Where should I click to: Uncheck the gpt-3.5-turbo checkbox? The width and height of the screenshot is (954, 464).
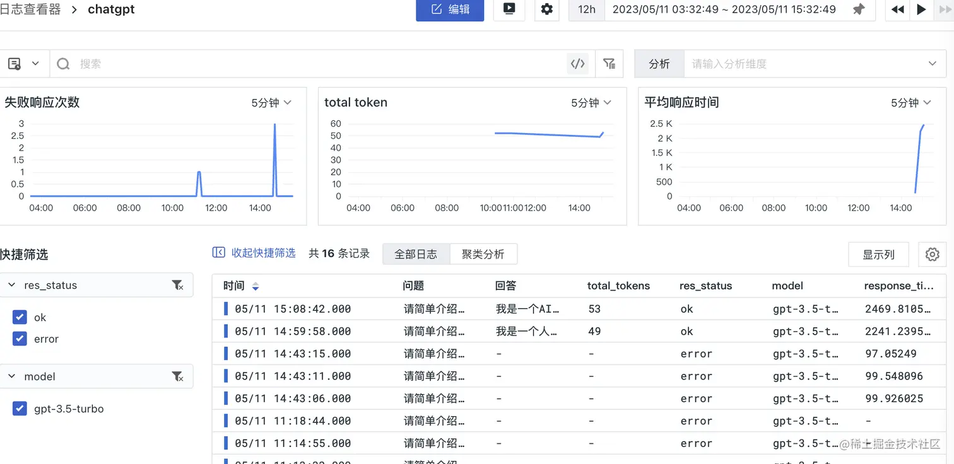point(20,409)
